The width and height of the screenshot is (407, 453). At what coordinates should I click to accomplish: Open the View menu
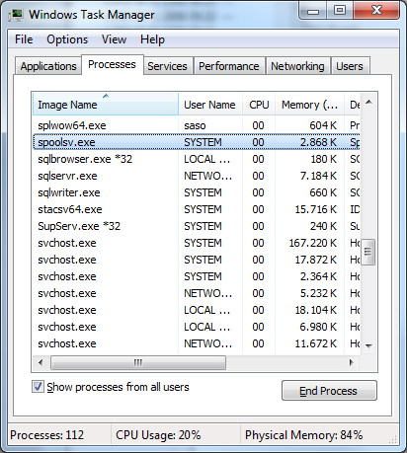coord(114,39)
